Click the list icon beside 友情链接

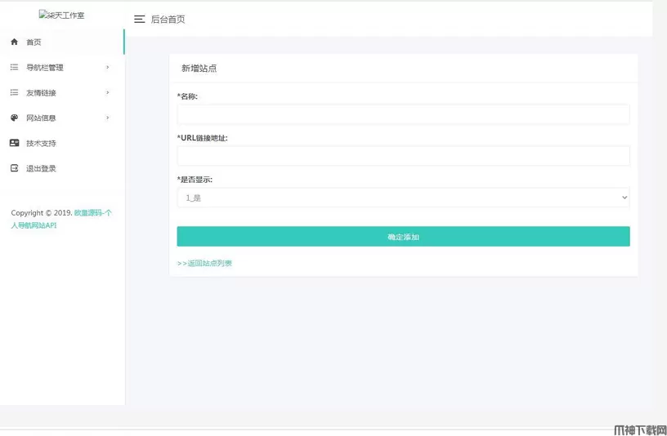coord(14,92)
